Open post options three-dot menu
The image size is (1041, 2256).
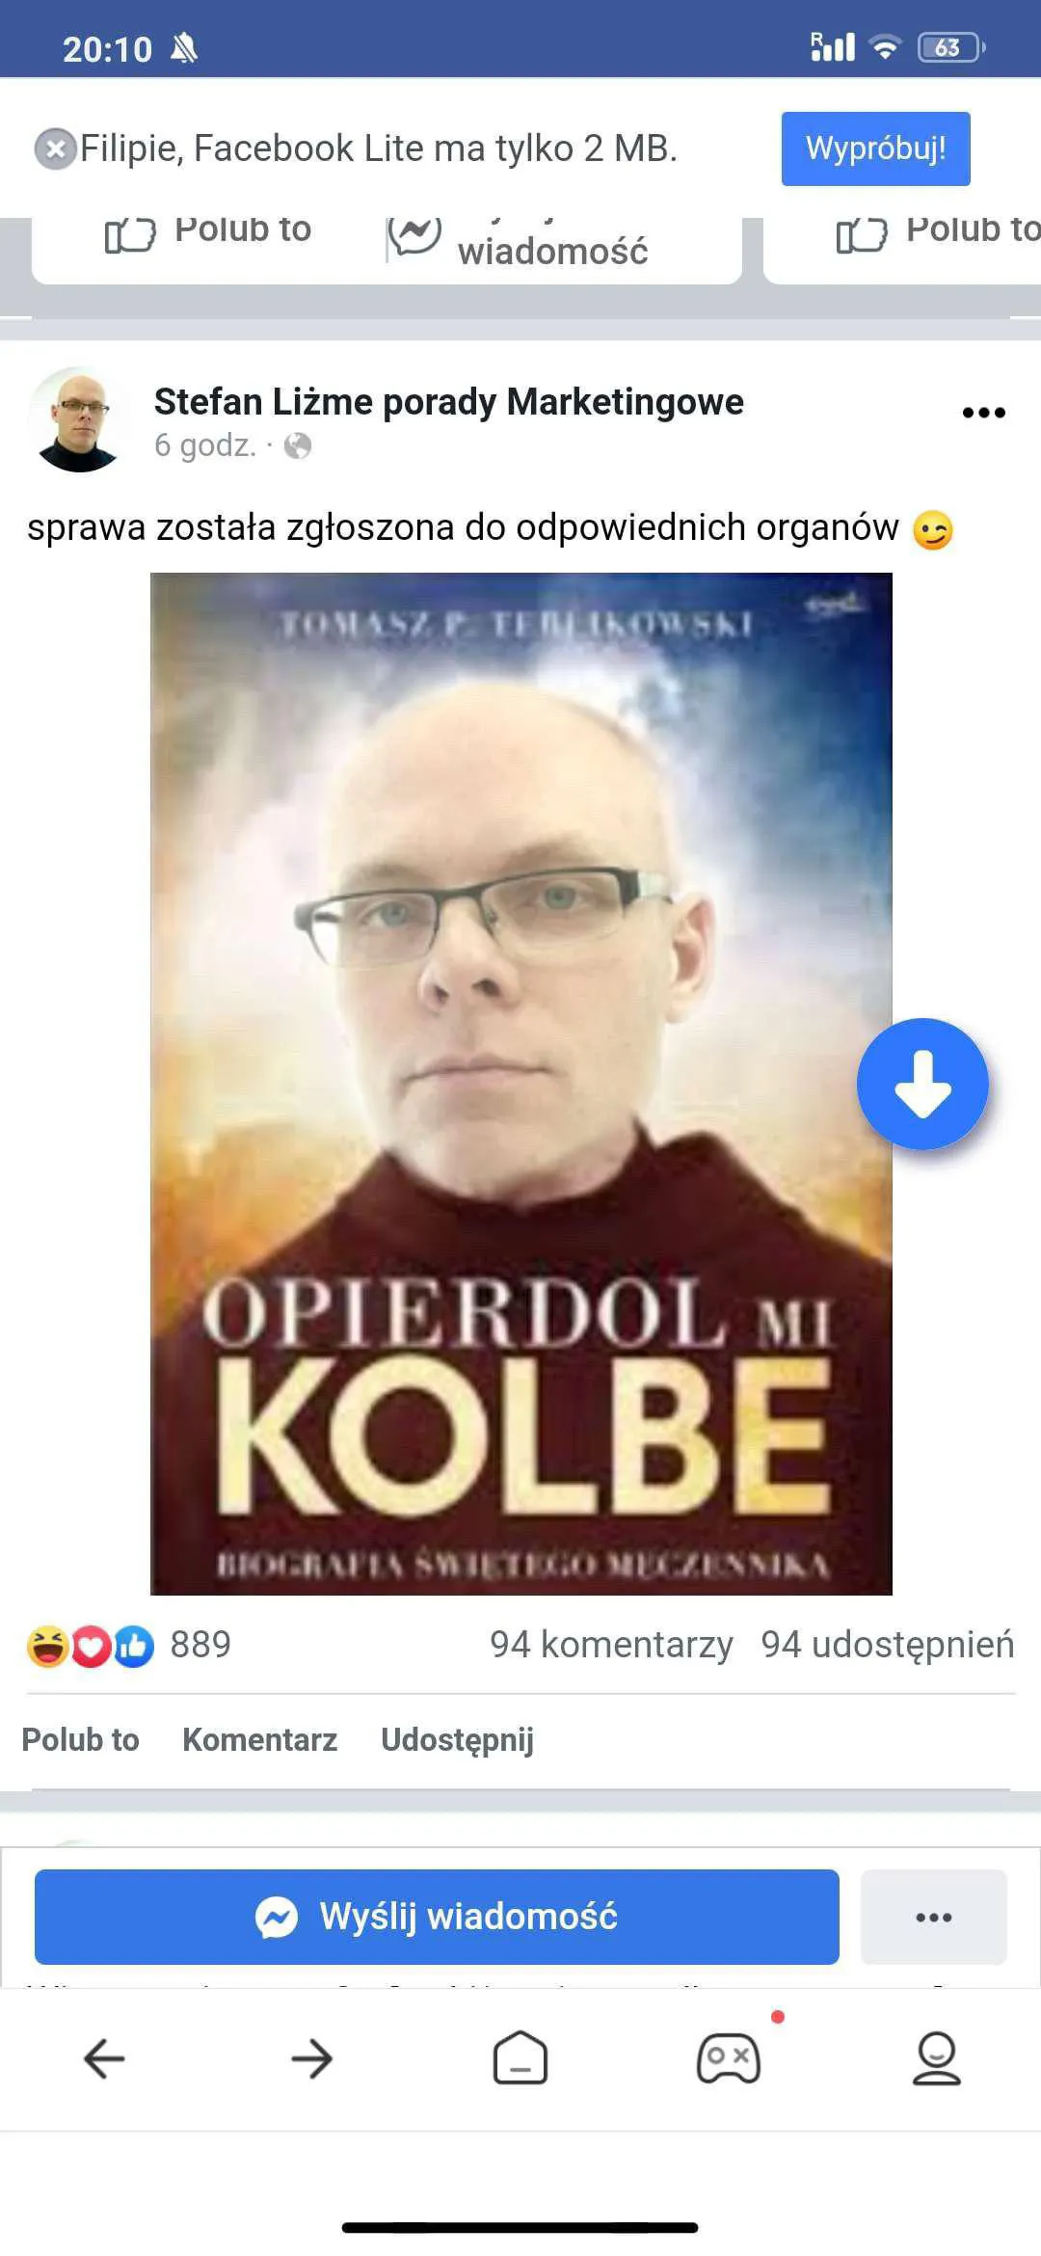pos(983,413)
